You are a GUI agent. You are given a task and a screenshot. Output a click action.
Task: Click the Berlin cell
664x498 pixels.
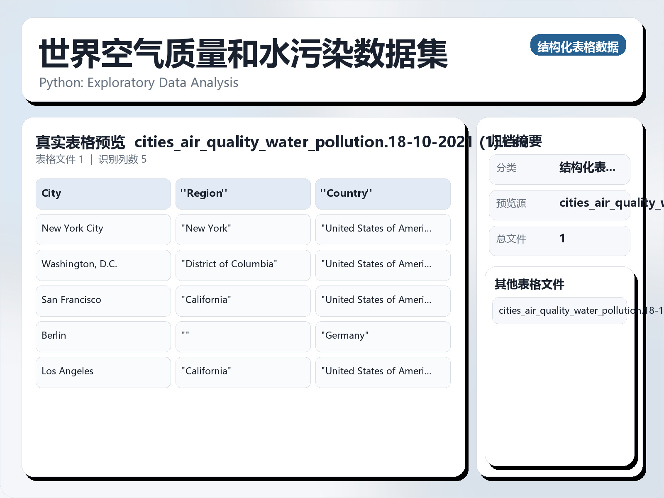coord(103,336)
